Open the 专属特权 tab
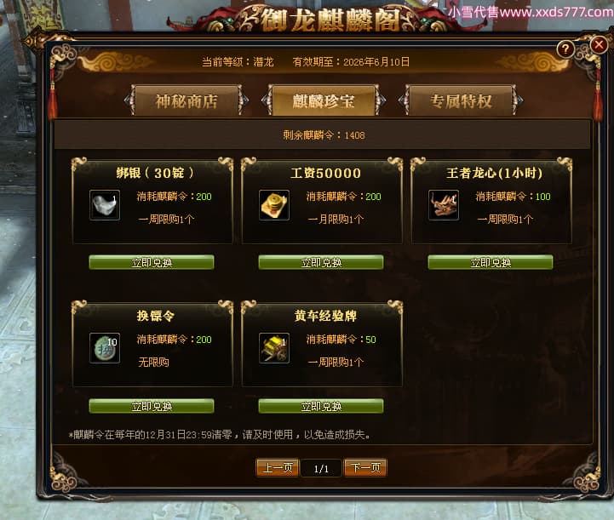Image resolution: width=614 pixels, height=520 pixels. (461, 101)
